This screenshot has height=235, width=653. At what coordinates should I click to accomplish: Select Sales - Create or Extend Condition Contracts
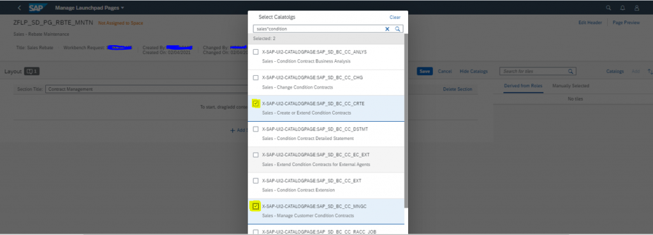pyautogui.click(x=307, y=113)
